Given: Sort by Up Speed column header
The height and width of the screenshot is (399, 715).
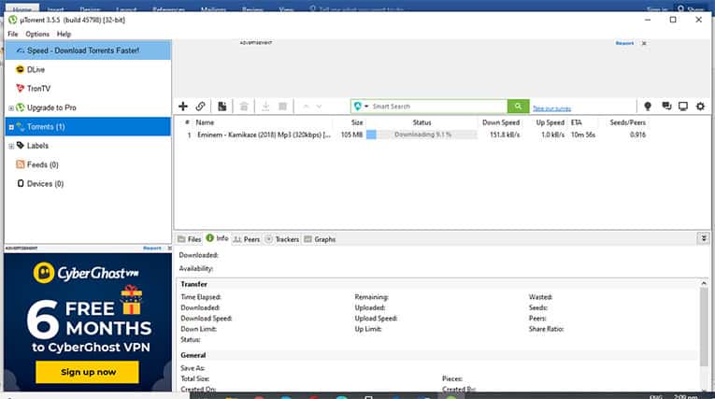Looking at the screenshot, I should click(x=550, y=122).
